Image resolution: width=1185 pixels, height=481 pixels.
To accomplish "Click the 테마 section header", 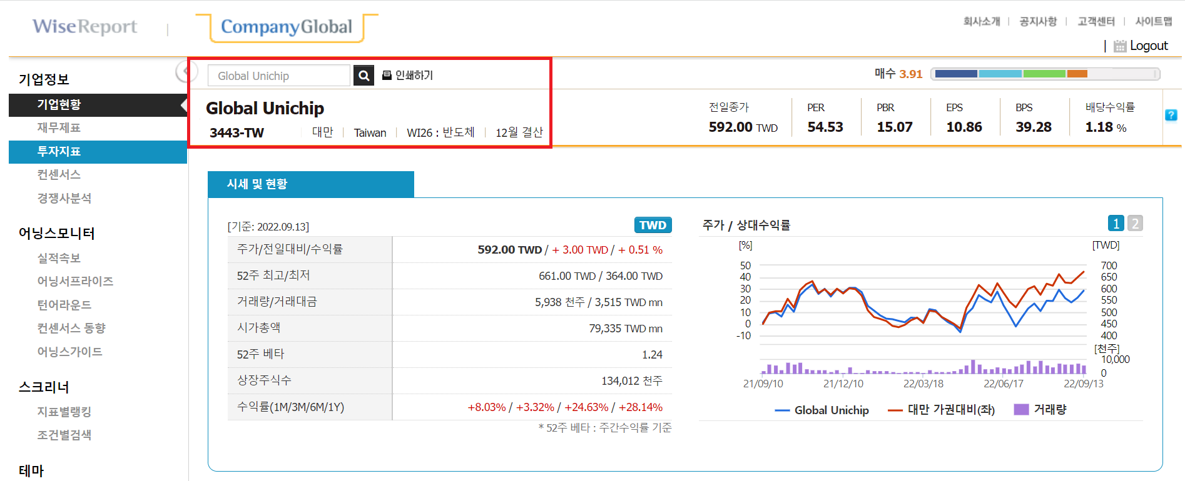I will pos(31,470).
